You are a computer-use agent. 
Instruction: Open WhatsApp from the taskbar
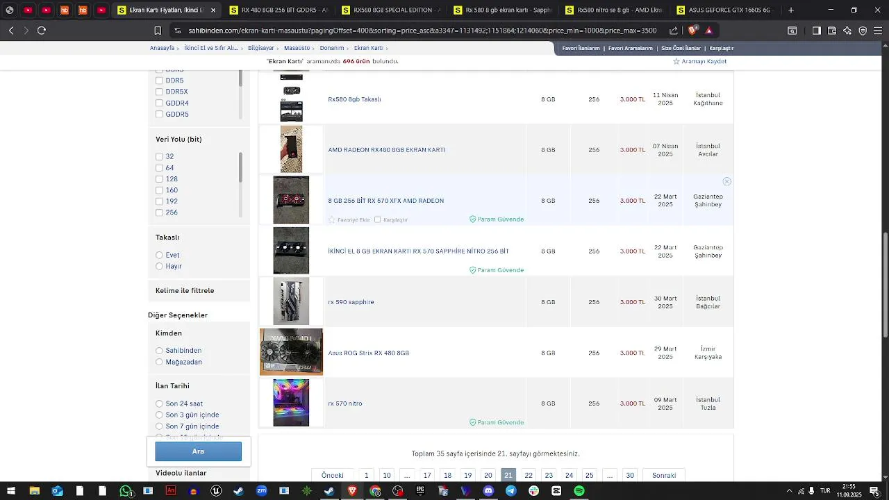click(125, 491)
